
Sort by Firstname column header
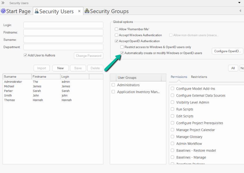tap(46, 76)
